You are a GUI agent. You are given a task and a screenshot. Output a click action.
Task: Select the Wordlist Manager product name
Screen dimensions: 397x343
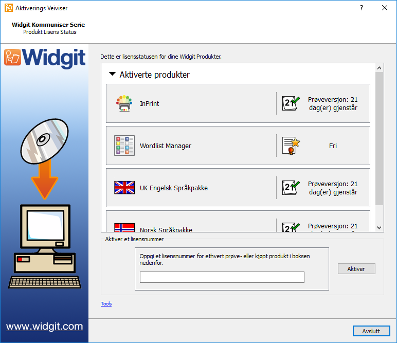(x=166, y=146)
